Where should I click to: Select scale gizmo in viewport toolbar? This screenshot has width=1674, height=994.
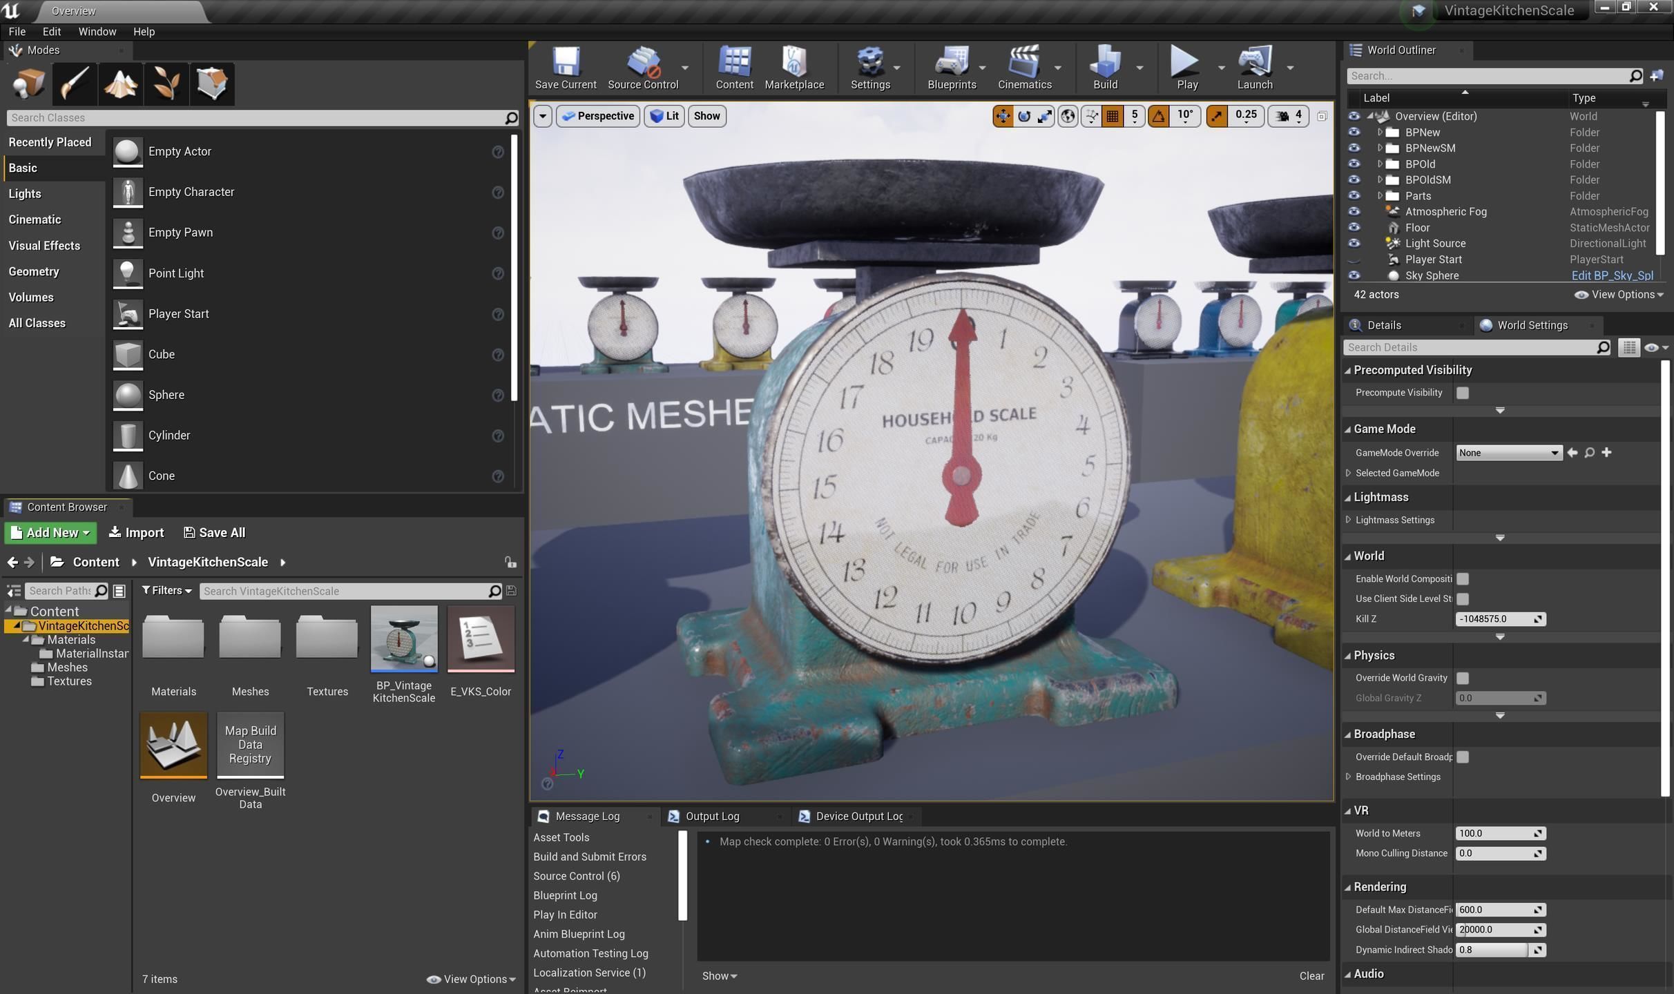1045,116
